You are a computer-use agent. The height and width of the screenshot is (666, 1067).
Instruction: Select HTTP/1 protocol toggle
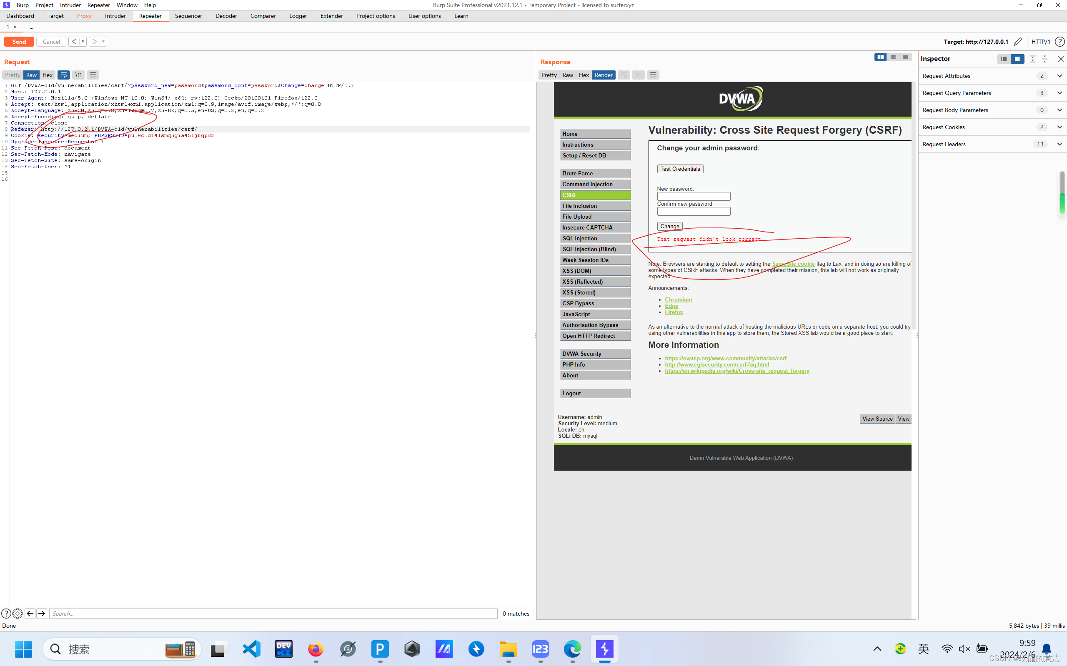pyautogui.click(x=1041, y=41)
